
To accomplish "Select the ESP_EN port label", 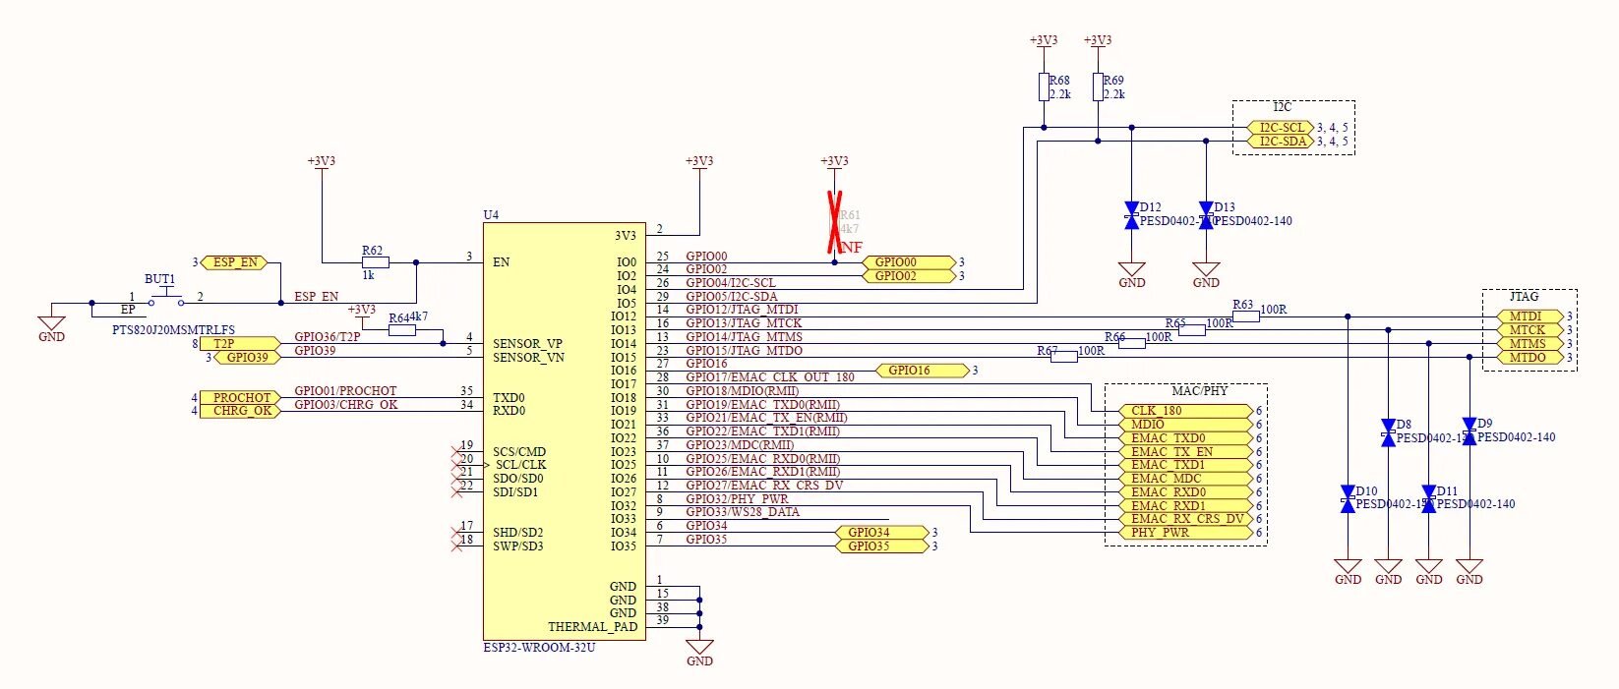I will click(235, 262).
